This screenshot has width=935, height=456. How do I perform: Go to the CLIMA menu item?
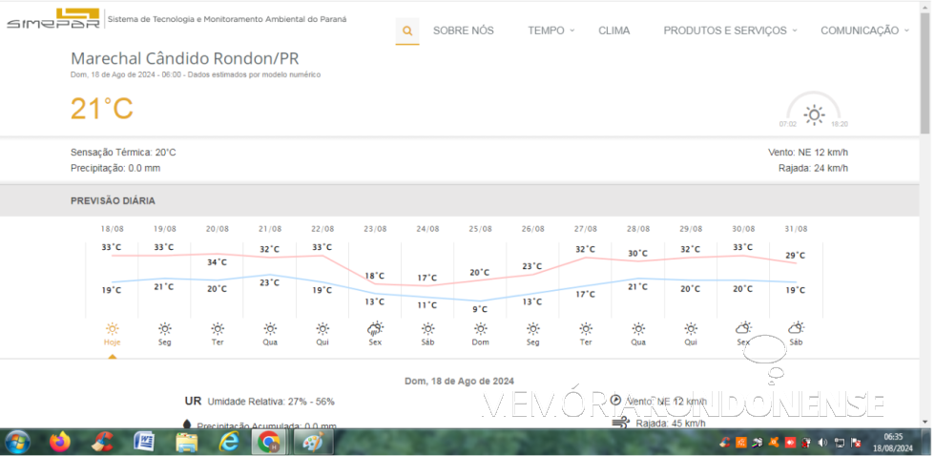coord(614,31)
